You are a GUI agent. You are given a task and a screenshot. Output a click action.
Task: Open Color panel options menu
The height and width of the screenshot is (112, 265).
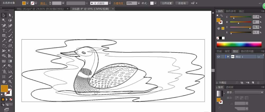(262, 11)
